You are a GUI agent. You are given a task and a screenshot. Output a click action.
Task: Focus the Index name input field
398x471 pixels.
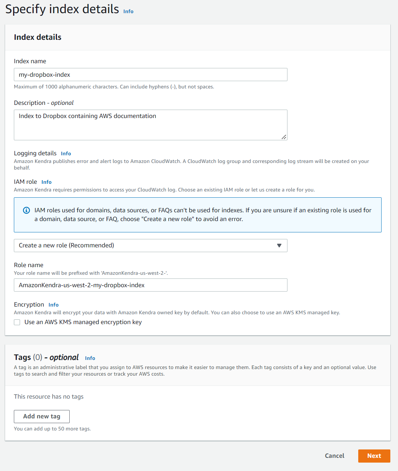[150, 75]
